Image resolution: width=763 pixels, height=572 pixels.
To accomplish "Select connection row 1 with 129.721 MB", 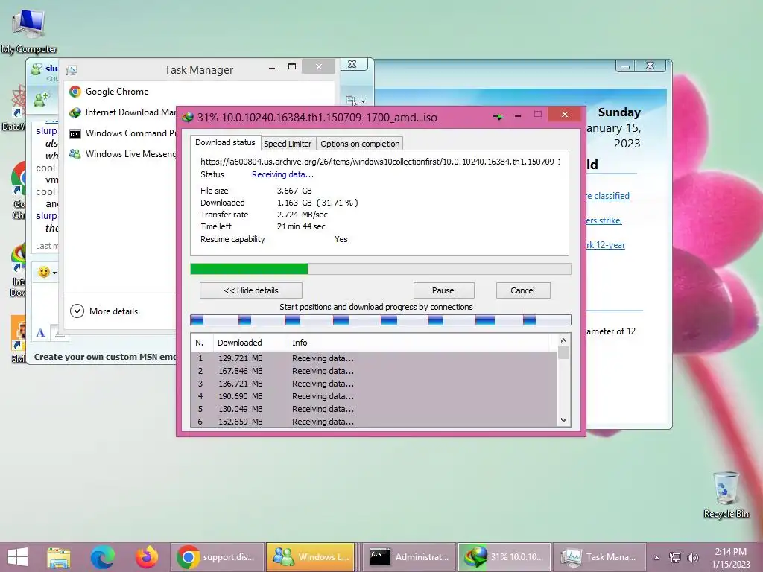I will tap(374, 358).
